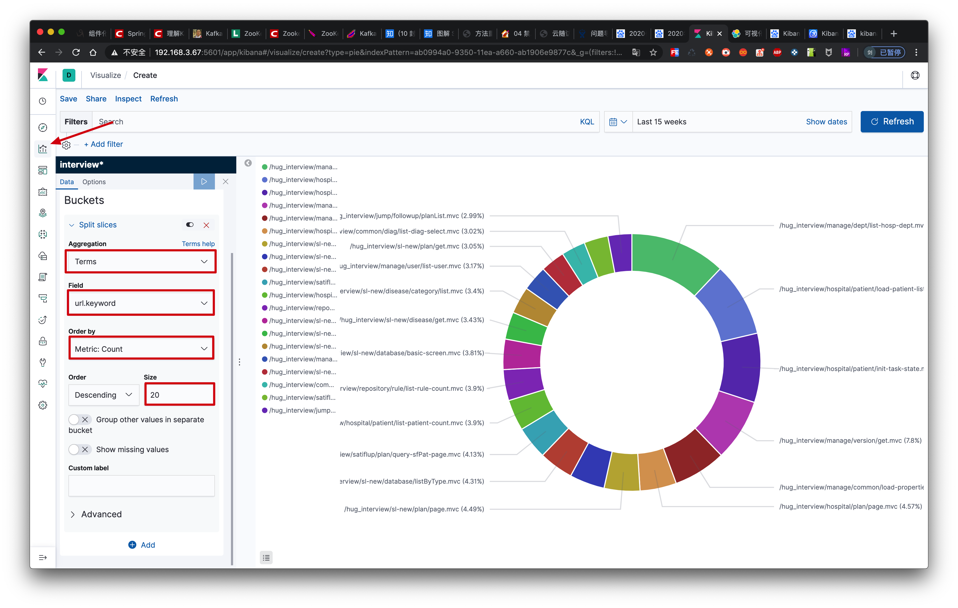Remove the Split slices bucket

click(x=206, y=225)
